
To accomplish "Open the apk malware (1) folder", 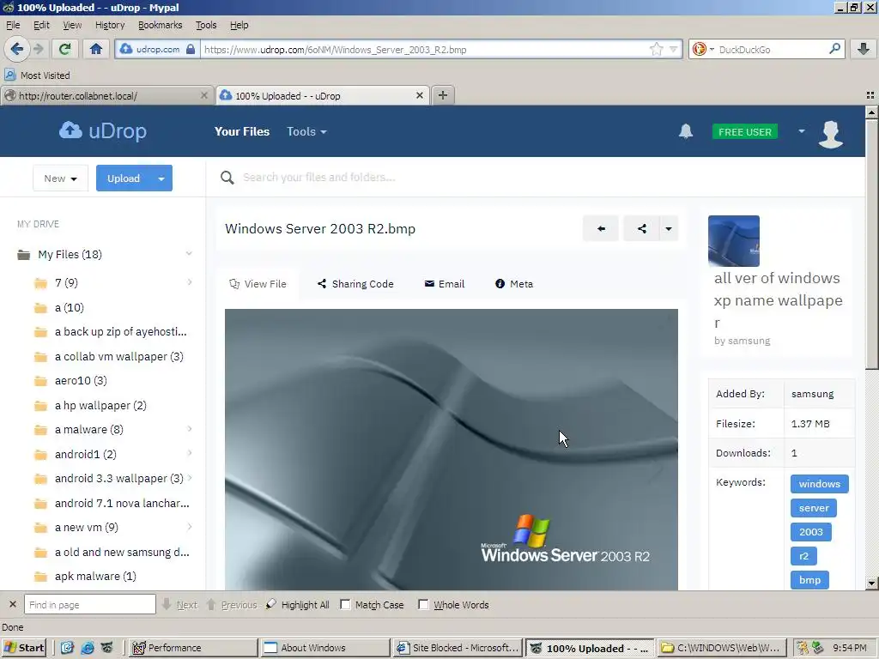I will pos(95,576).
